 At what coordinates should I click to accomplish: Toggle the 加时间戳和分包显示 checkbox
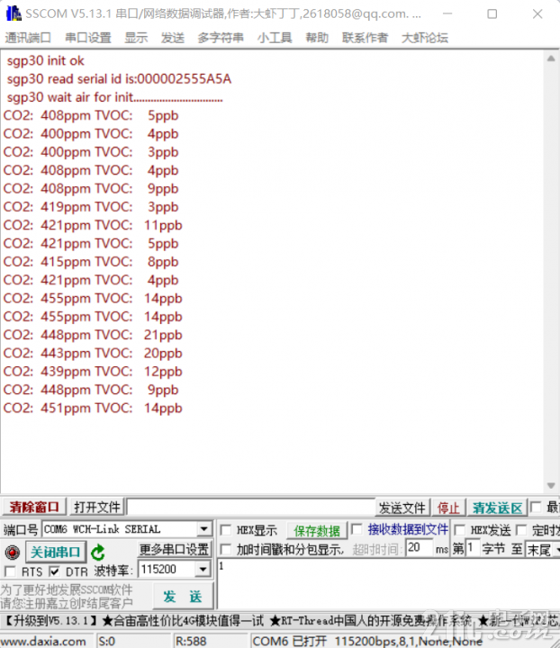[226, 549]
